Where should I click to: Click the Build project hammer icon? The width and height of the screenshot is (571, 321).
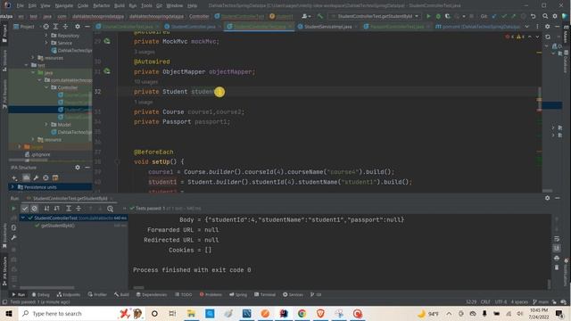coord(319,16)
